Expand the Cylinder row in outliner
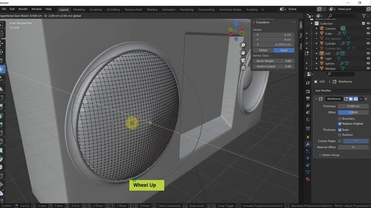Viewport: 371px width, 208px height. click(x=317, y=43)
